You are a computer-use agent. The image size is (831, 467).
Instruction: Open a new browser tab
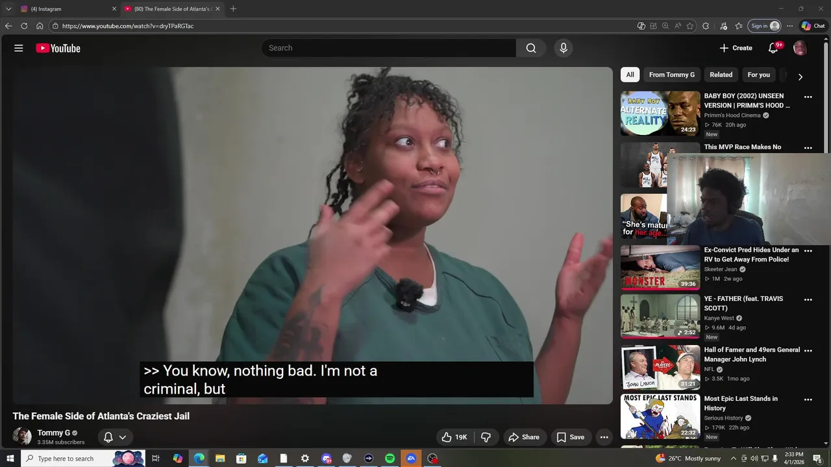233,9
